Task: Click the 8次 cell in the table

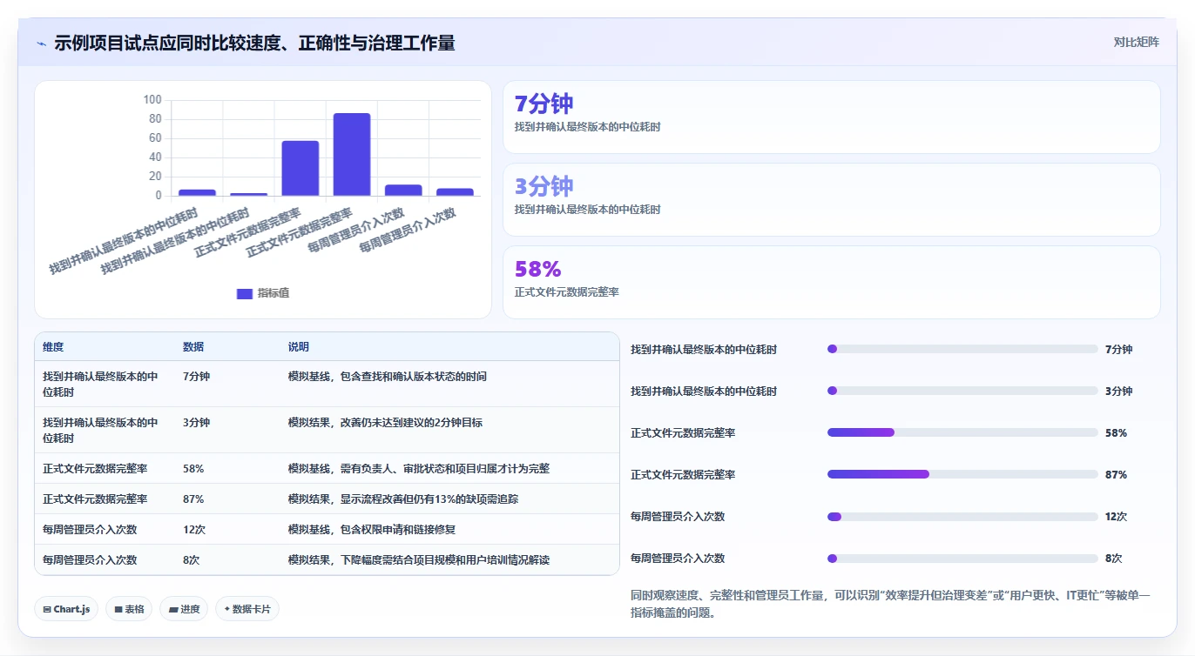Action: [191, 559]
